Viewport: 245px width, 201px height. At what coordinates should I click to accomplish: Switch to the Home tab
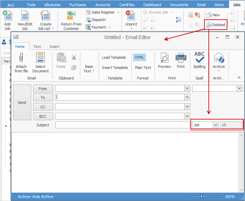[x=20, y=47]
